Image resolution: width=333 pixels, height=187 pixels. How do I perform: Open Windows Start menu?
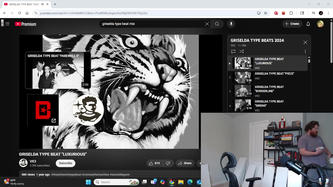(x=88, y=182)
